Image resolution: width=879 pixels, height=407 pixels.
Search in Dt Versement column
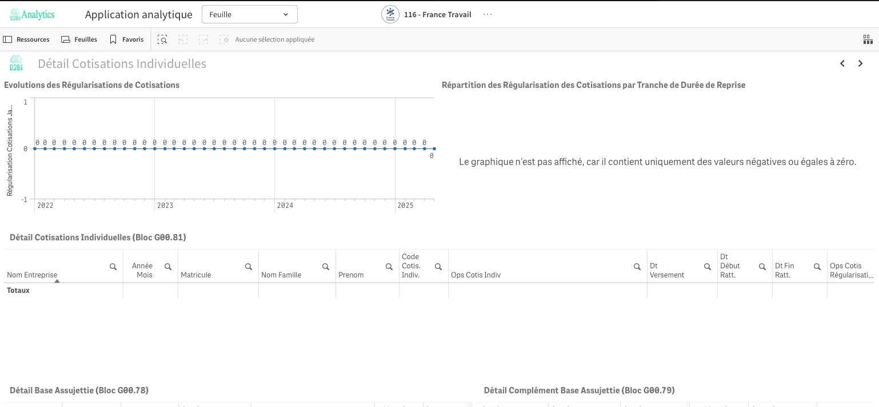[x=708, y=267]
